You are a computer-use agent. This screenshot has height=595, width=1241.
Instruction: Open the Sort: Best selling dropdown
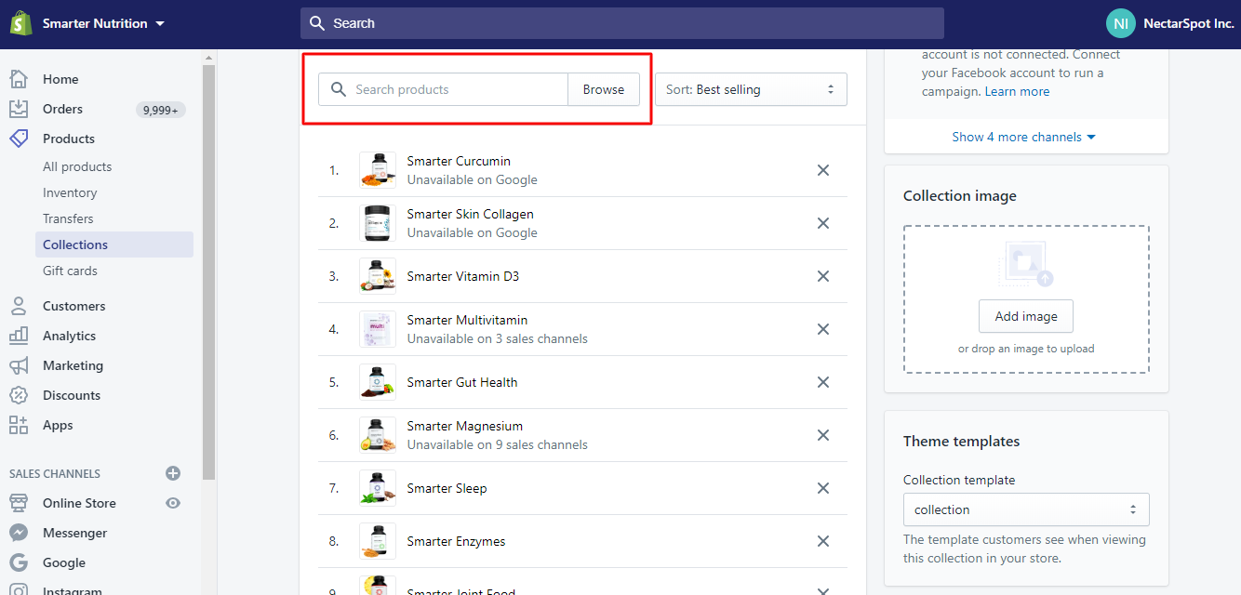[x=750, y=89]
